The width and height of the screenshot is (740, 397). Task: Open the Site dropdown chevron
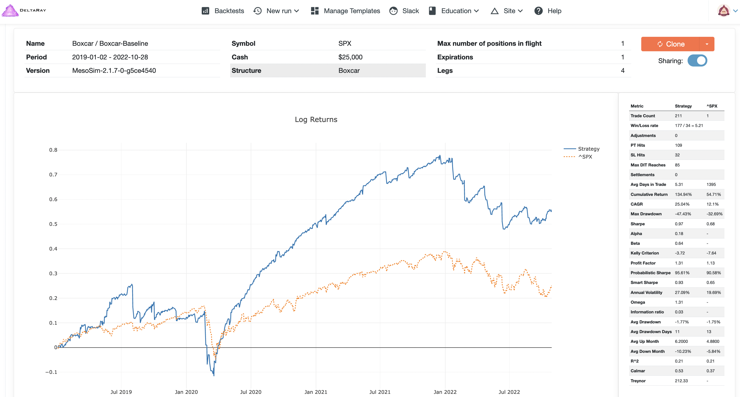point(520,11)
